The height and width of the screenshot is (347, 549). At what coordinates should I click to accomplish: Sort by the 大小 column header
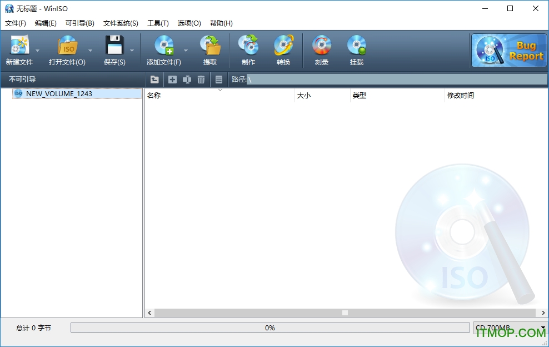pyautogui.click(x=322, y=95)
